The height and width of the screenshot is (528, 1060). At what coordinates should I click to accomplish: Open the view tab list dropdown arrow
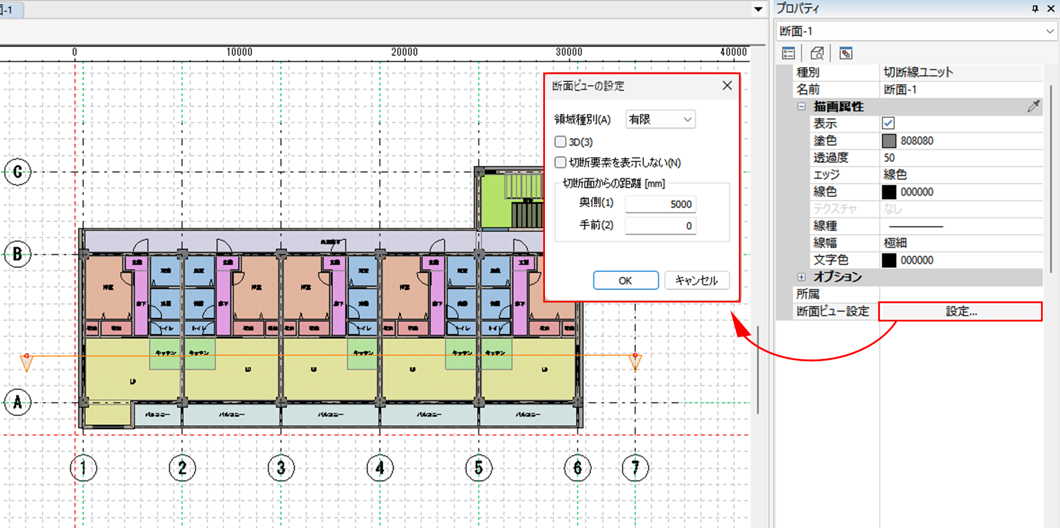tap(758, 9)
